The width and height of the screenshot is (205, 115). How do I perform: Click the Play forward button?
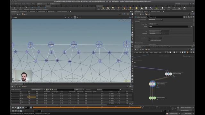[x=20, y=108]
